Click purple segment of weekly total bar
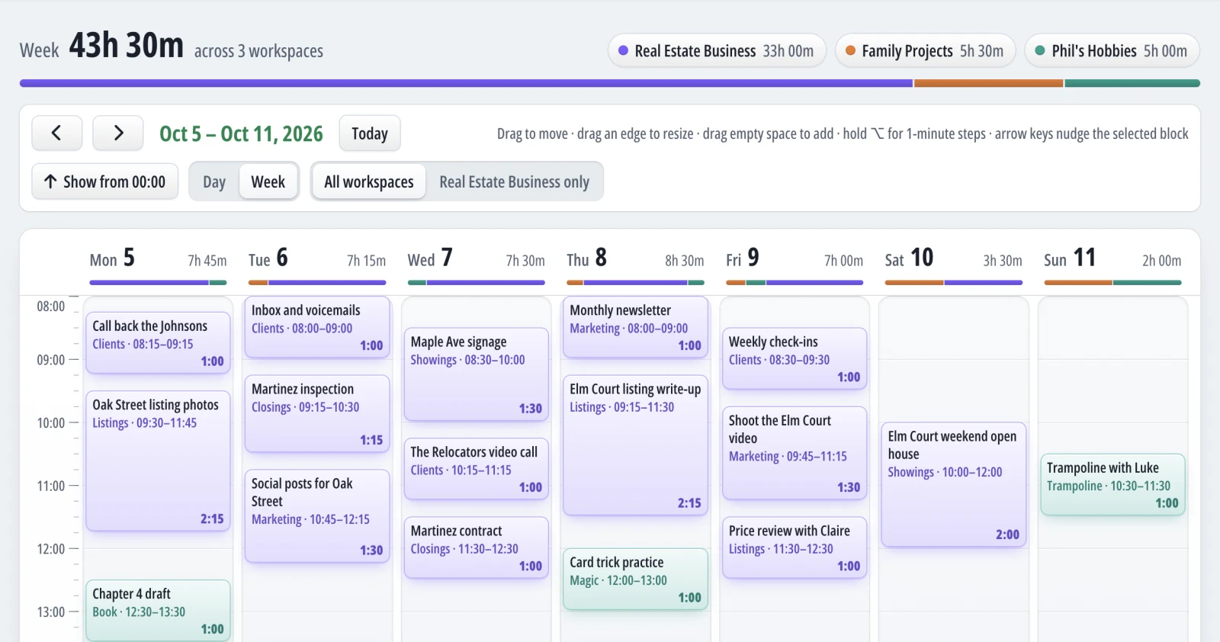 [466, 83]
